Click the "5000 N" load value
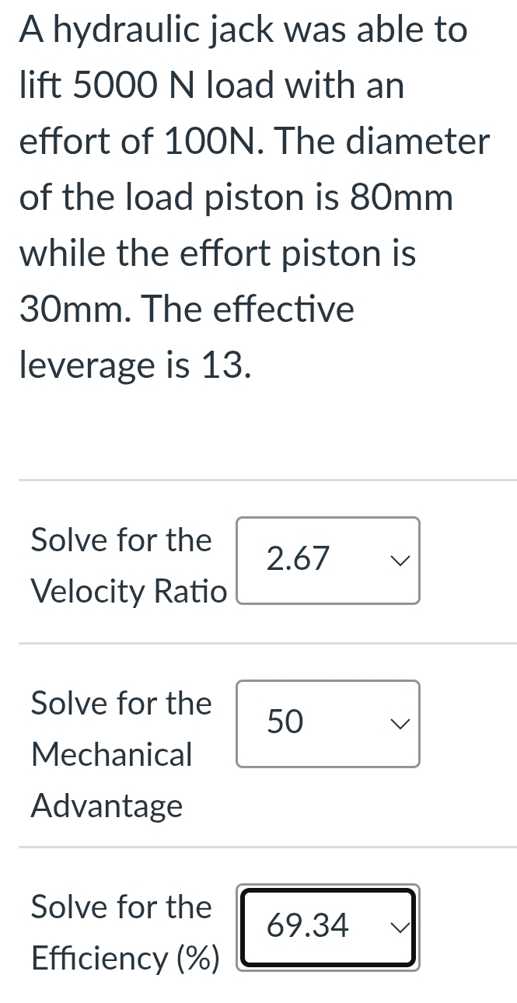Screen dimensions: 517x1003 (x=138, y=86)
